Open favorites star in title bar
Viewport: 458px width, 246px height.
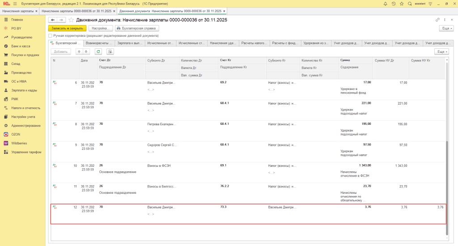pyautogui.click(x=401, y=4)
